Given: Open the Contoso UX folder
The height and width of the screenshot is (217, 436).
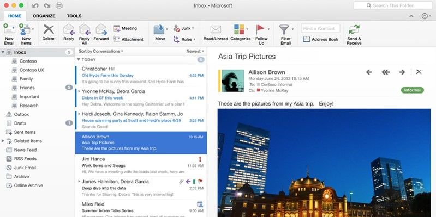Looking at the screenshot, I should pyautogui.click(x=32, y=70).
